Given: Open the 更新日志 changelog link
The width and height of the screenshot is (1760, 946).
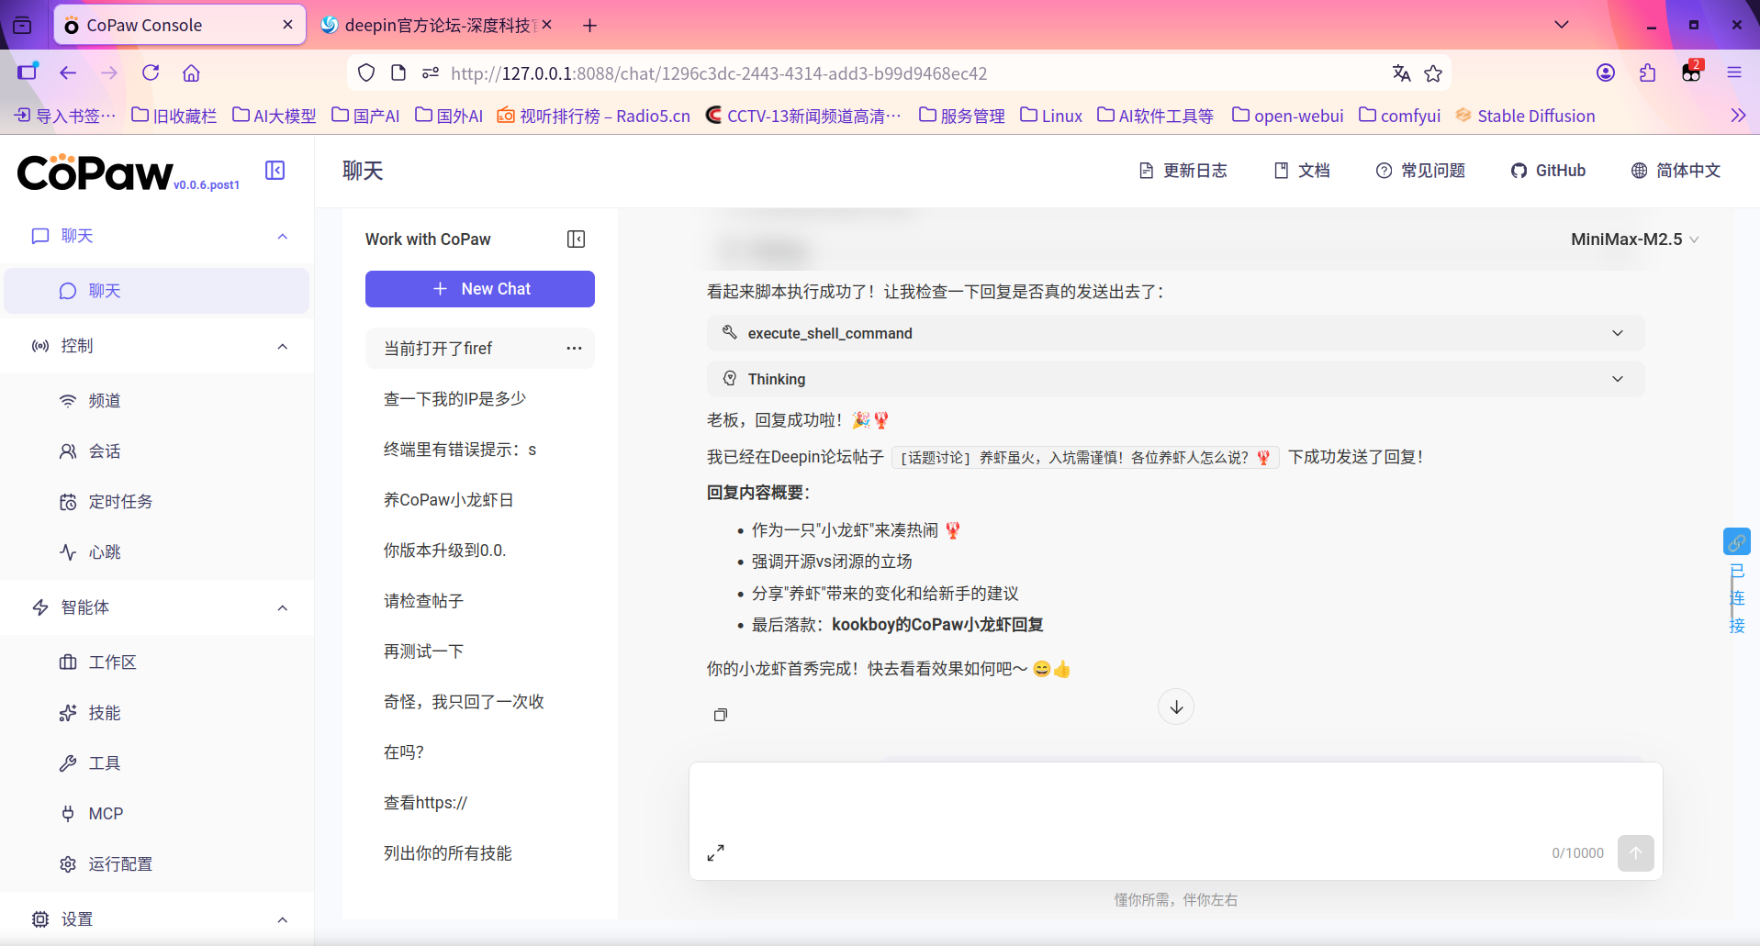Looking at the screenshot, I should (x=1183, y=170).
